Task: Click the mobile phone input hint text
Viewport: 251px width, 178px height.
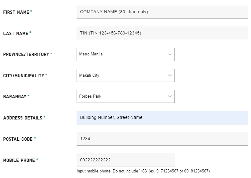Action: pyautogui.click(x=143, y=171)
